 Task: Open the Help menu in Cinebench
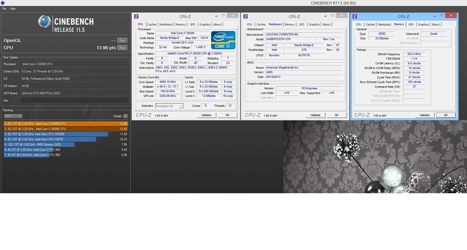click(13, 9)
